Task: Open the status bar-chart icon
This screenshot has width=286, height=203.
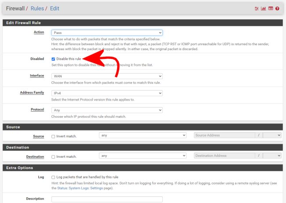Action: [263, 8]
